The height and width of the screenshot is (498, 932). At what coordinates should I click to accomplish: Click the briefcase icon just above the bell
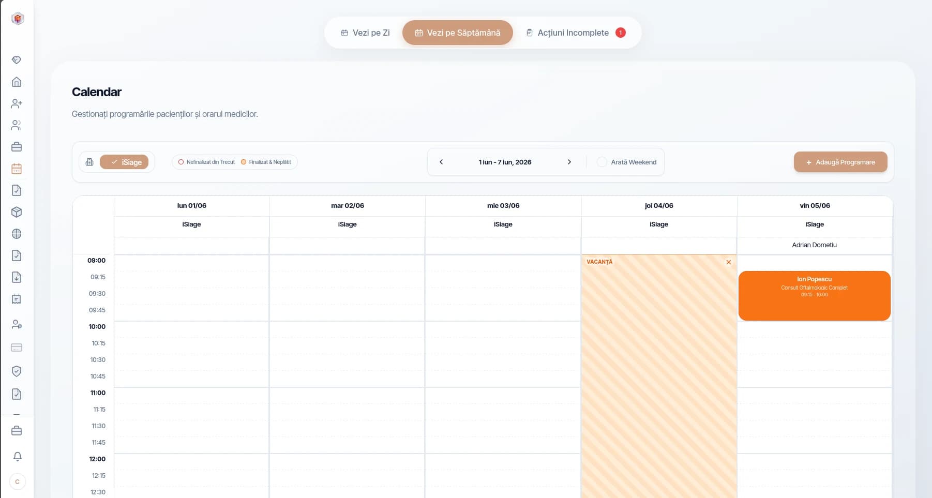coord(17,431)
